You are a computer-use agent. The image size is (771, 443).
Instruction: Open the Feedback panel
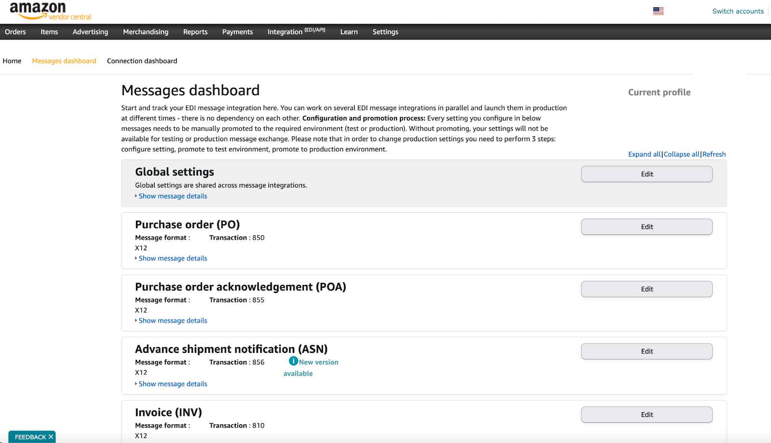tap(30, 437)
